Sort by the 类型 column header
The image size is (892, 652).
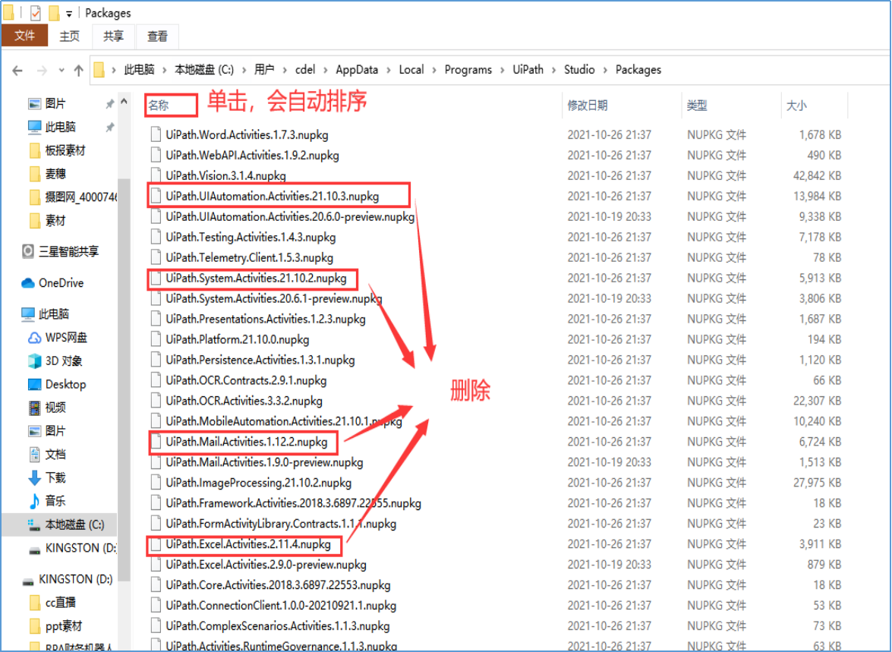[697, 106]
